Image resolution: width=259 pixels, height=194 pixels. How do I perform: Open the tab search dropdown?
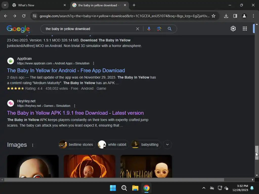pos(5,5)
